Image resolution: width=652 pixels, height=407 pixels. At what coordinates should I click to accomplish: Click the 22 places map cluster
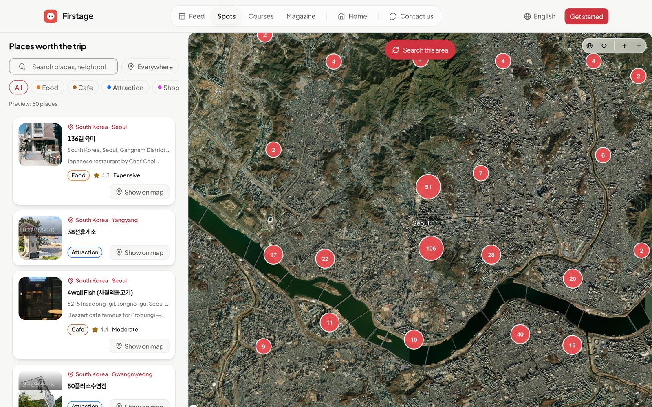[x=325, y=258]
